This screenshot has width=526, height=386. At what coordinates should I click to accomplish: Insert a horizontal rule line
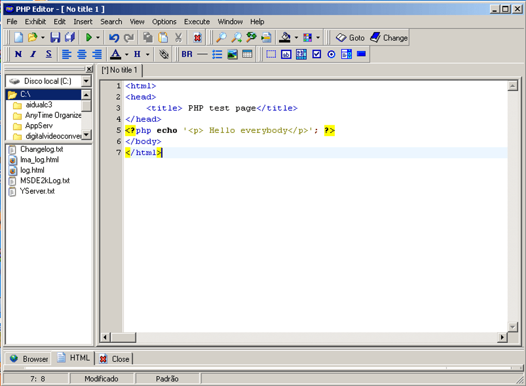[202, 54]
